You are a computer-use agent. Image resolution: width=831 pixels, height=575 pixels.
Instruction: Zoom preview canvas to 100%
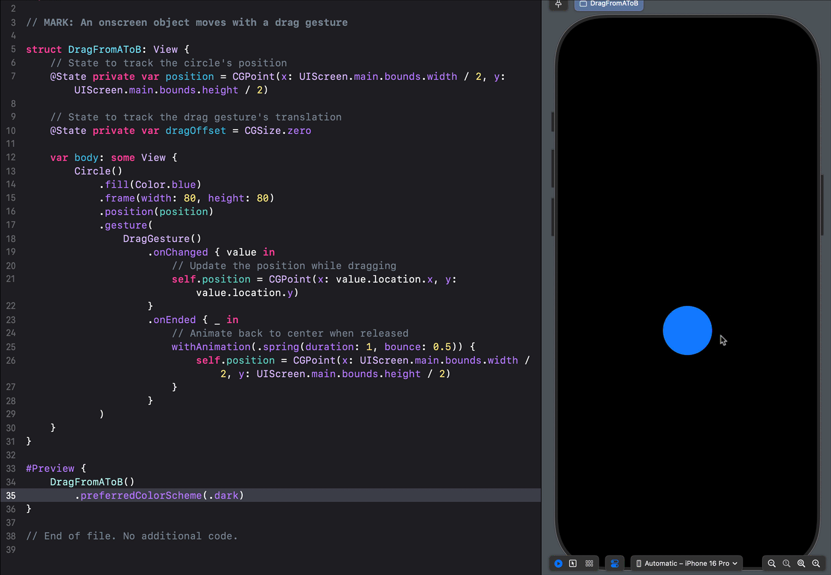[x=787, y=563]
